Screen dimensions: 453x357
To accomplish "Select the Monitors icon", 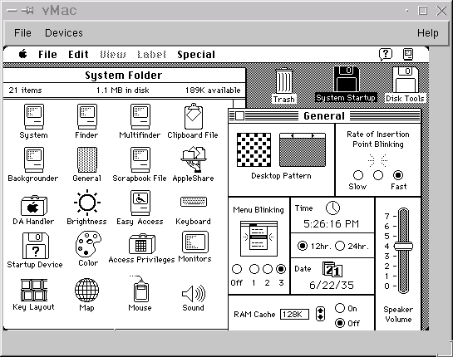I will [x=194, y=242].
